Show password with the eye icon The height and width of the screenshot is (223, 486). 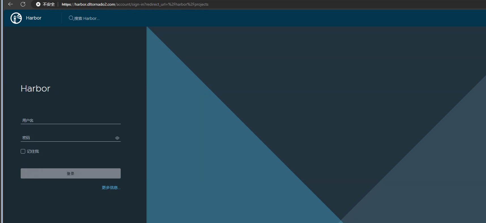tap(117, 138)
